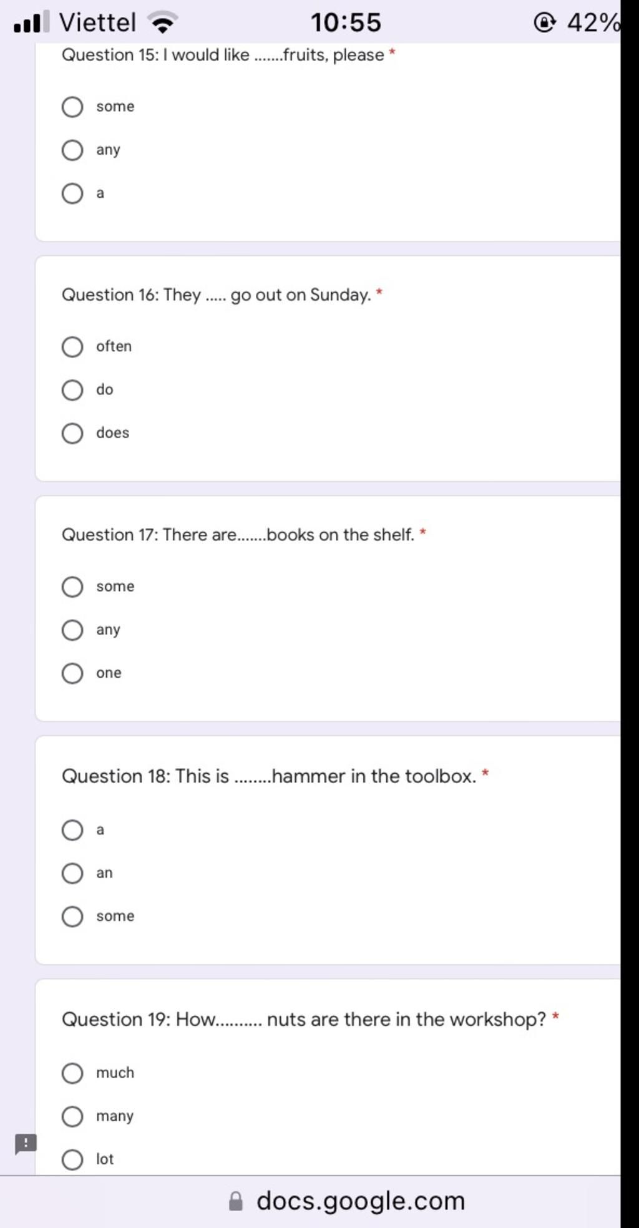Tap the cellular signal bars icon

pos(27,22)
